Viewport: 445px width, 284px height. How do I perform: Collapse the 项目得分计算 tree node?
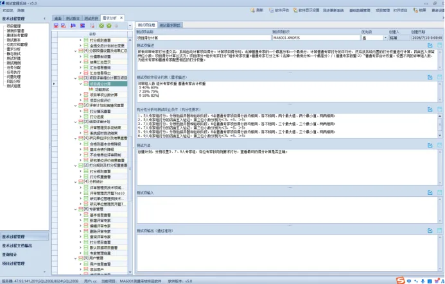(81, 84)
